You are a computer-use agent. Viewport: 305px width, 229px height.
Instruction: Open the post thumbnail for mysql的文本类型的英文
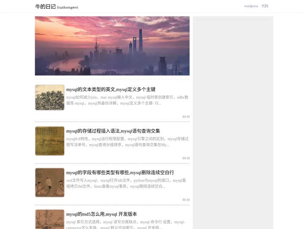coord(50,98)
